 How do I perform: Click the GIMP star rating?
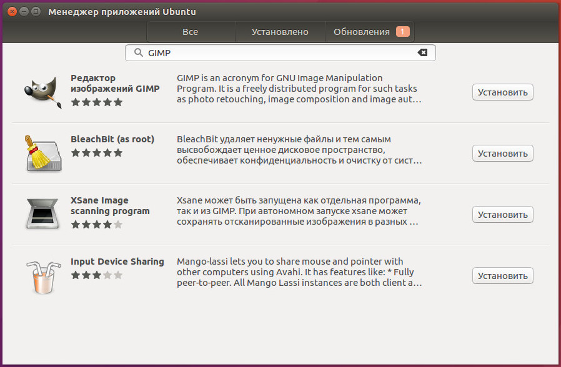tap(97, 102)
